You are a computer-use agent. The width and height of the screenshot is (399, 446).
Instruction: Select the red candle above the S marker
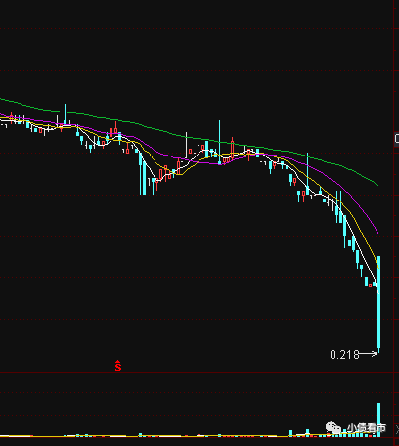(x=115, y=128)
